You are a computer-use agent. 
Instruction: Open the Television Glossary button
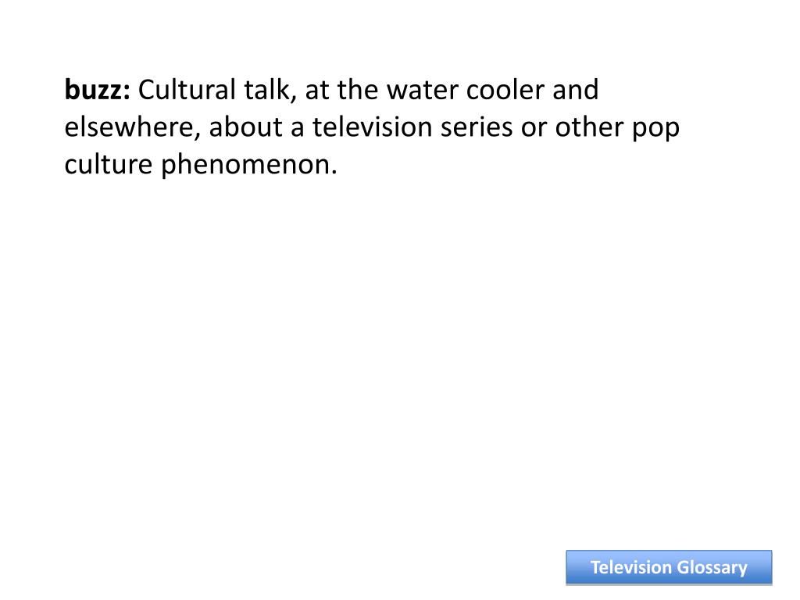pyautogui.click(x=669, y=567)
